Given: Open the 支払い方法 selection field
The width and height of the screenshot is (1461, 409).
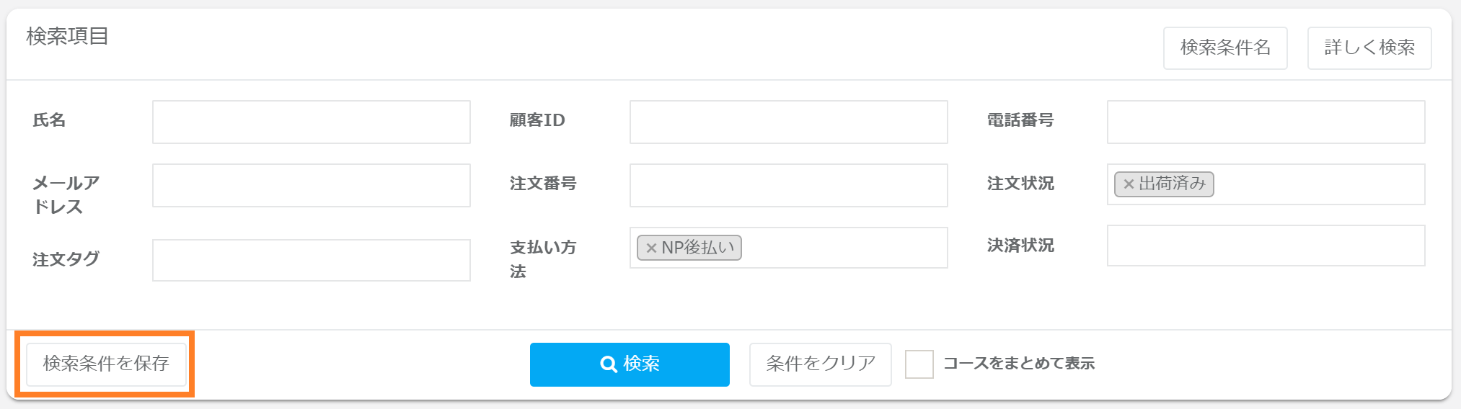Looking at the screenshot, I should click(x=842, y=248).
